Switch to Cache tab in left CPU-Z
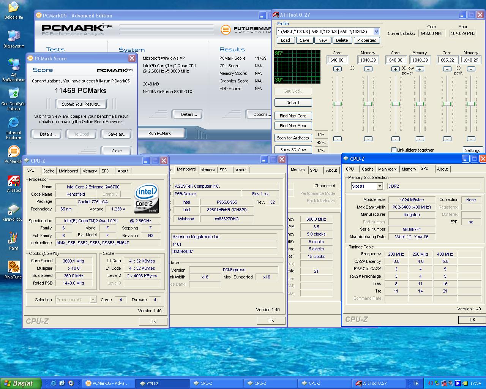Image resolution: width=486 pixels, height=389 pixels. click(49, 171)
